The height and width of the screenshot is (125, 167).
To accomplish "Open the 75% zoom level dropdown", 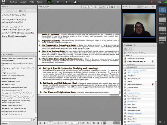I will coord(77,123).
